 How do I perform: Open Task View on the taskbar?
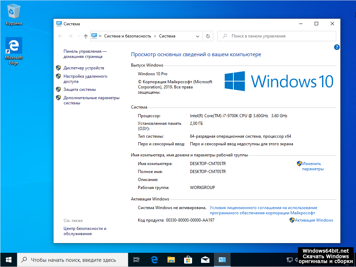pos(136,260)
